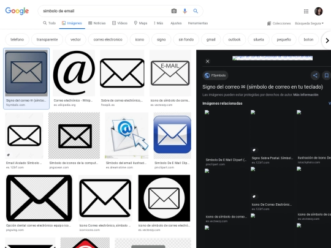
Task: Click the Signo del correo preview title
Action: click(262, 87)
